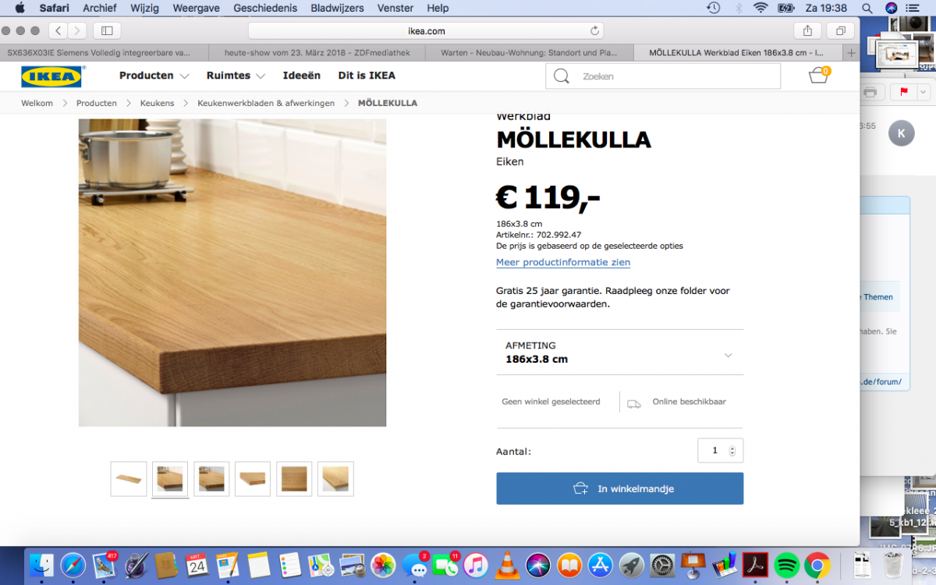Open Safari's share icon

[807, 30]
